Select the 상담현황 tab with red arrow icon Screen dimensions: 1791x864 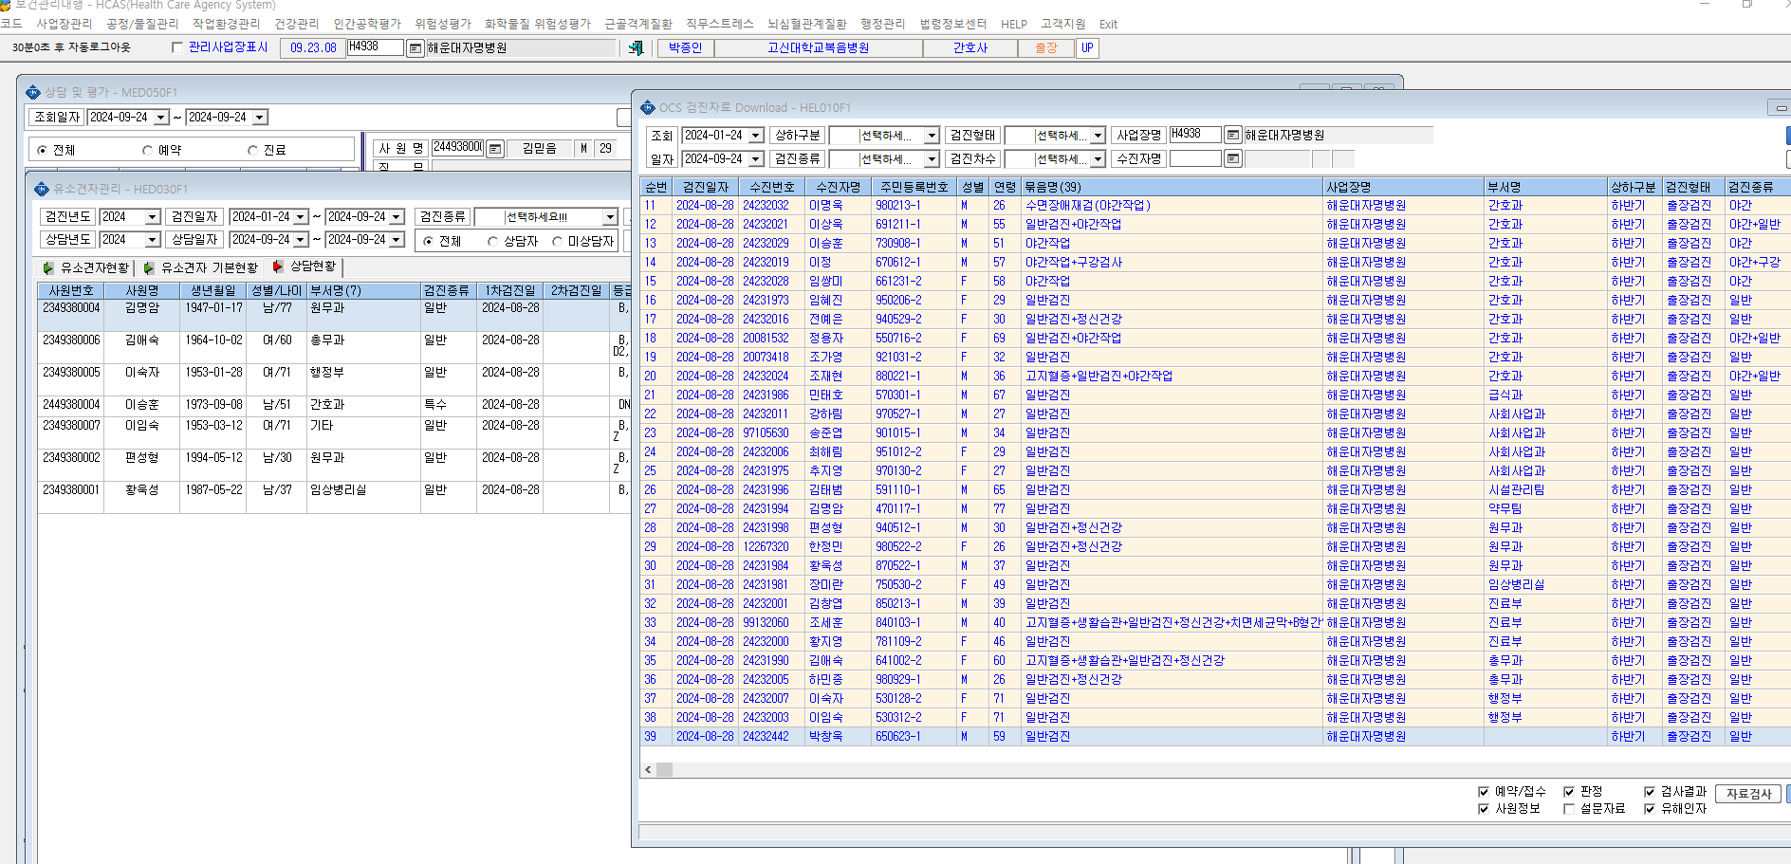pos(304,267)
